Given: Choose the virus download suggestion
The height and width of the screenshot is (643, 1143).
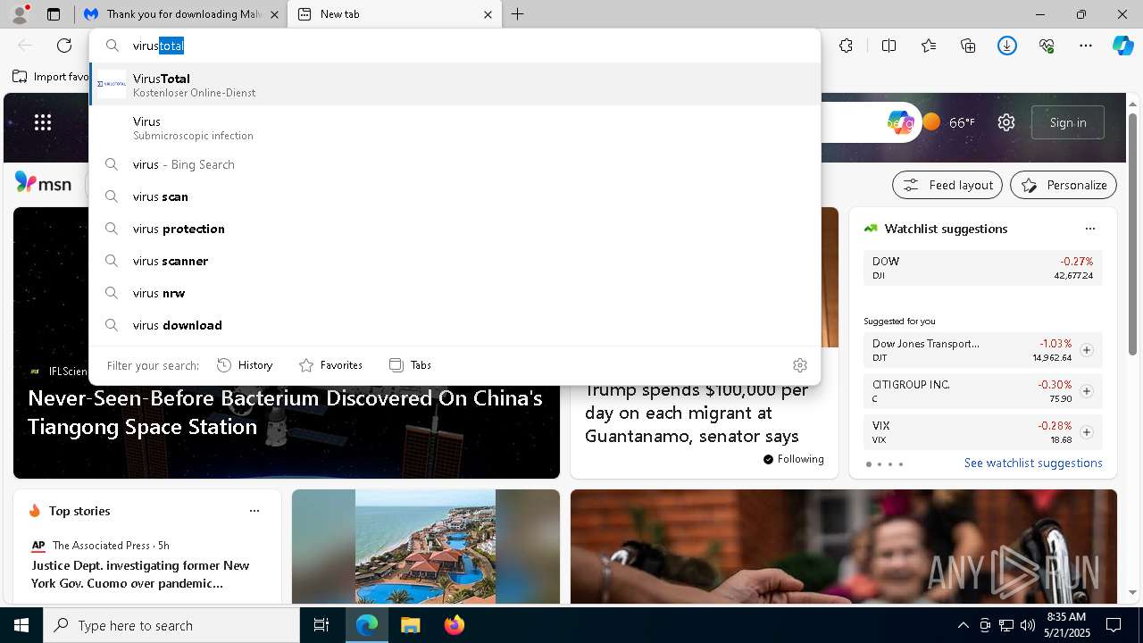Looking at the screenshot, I should pos(455,325).
